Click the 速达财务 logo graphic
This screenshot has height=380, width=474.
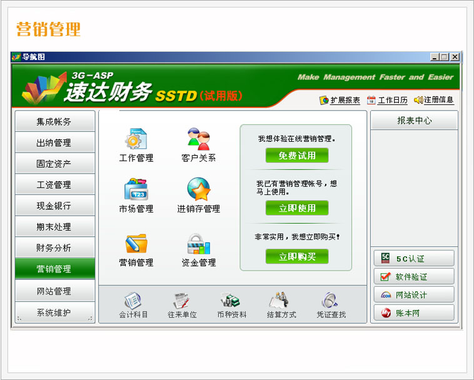coord(44,88)
